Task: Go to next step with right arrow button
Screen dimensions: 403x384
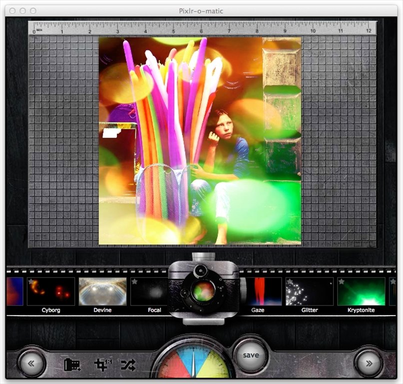Action: [369, 363]
